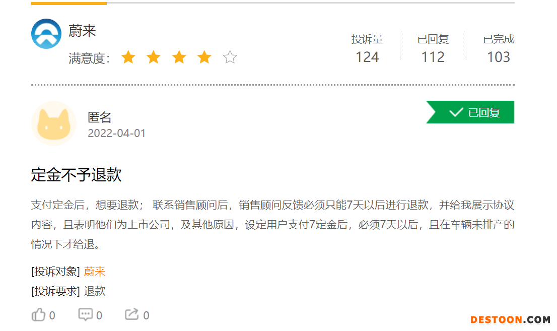557x331 pixels.
Task: Click the orange progress bar at top
Action: pyautogui.click(x=69, y=3)
